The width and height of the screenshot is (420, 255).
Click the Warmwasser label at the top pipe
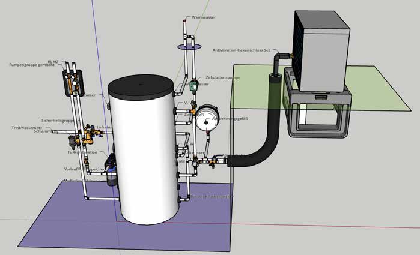pyautogui.click(x=204, y=17)
